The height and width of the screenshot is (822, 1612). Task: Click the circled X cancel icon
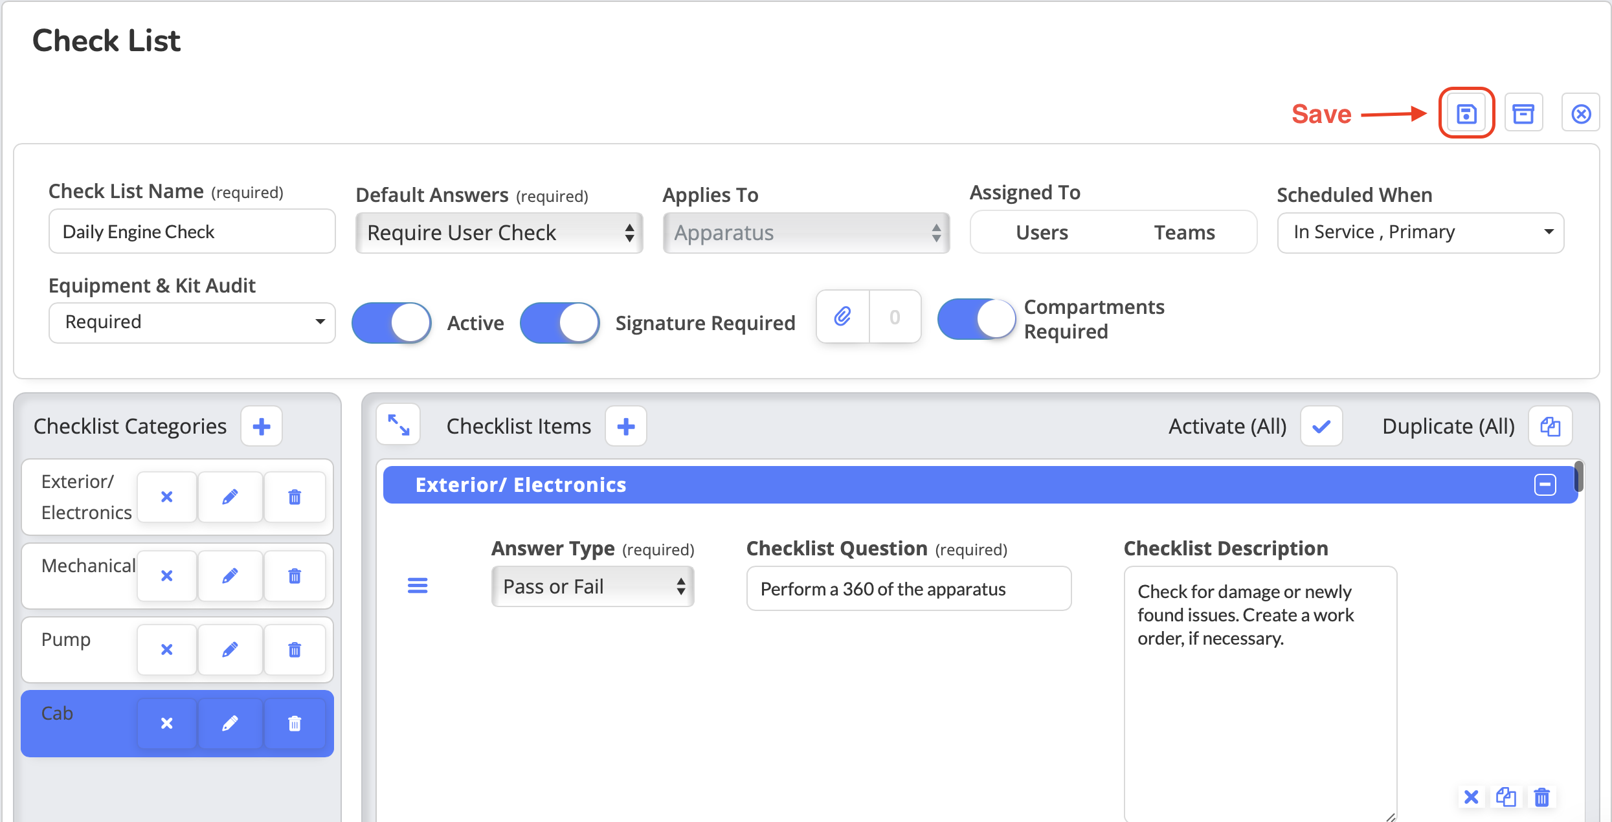(x=1581, y=114)
